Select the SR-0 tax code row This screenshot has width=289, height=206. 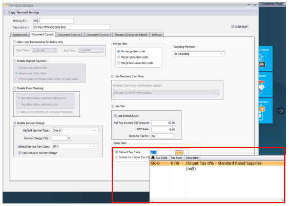pos(217,163)
